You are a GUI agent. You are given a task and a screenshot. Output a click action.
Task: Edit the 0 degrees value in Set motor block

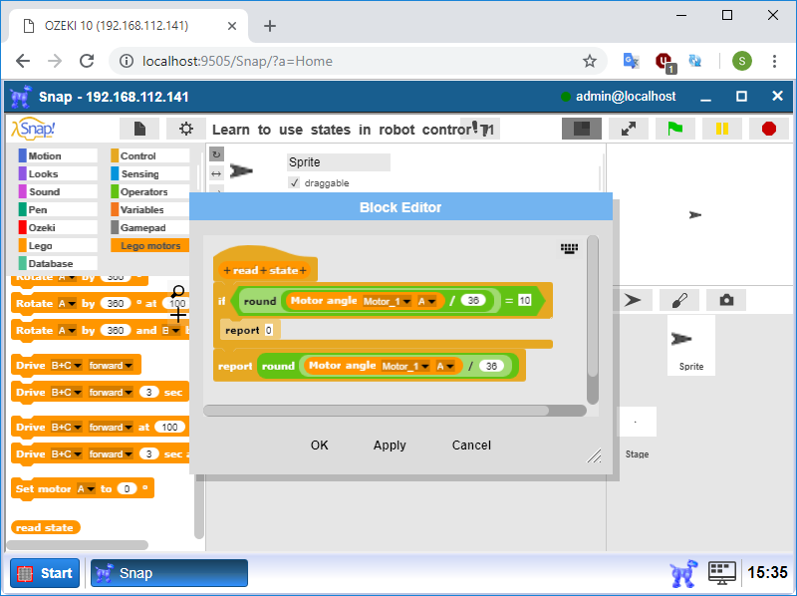click(x=127, y=488)
